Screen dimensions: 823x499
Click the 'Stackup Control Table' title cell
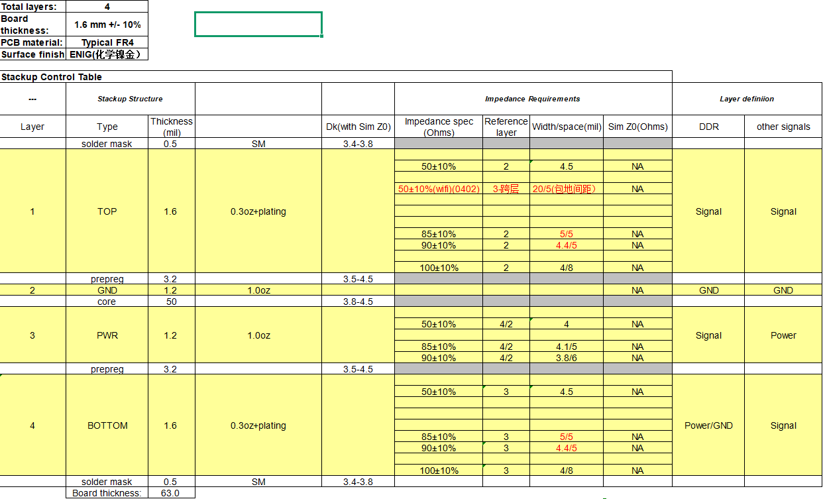coord(52,77)
